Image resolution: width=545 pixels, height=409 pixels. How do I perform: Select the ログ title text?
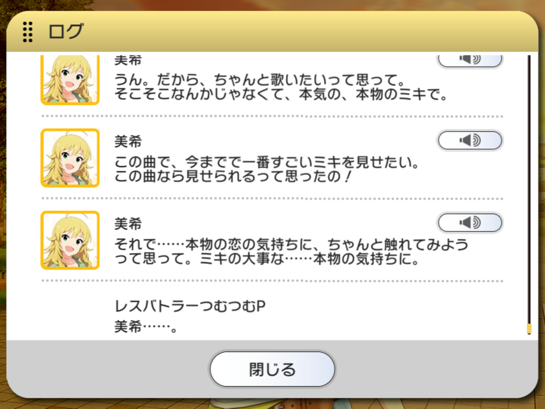[66, 31]
